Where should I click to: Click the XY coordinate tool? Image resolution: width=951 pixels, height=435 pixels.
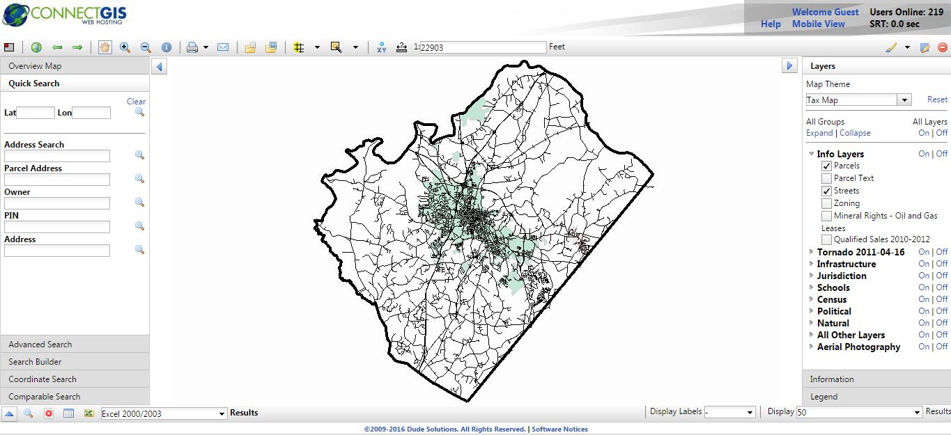click(382, 47)
